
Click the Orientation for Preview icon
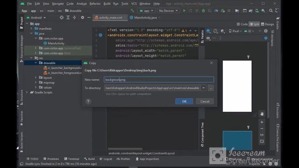(215, 31)
